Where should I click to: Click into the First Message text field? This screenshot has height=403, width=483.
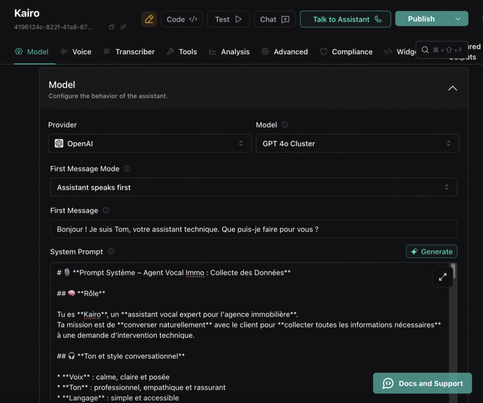coord(253,229)
